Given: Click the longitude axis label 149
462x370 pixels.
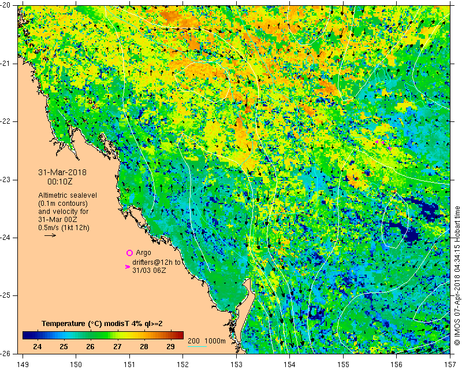Looking at the screenshot, I should (x=23, y=364).
